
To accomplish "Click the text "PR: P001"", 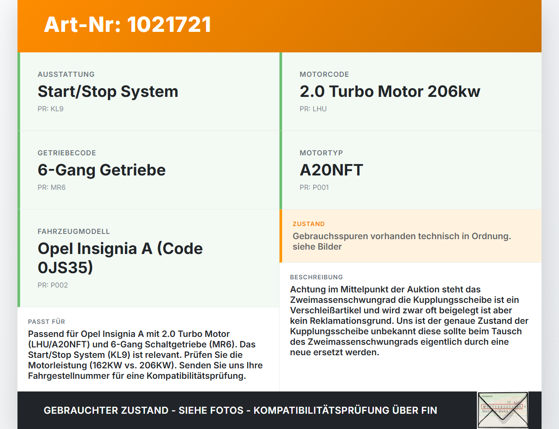I will pos(314,188).
